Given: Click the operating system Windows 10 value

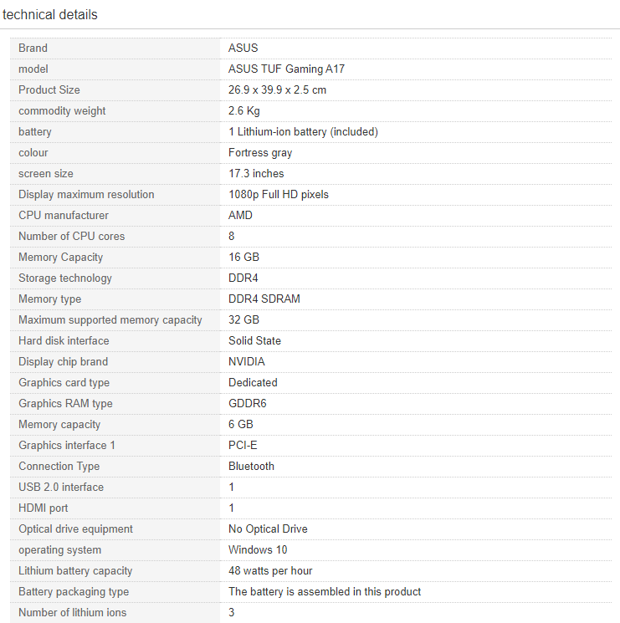Looking at the screenshot, I should pos(258,550).
